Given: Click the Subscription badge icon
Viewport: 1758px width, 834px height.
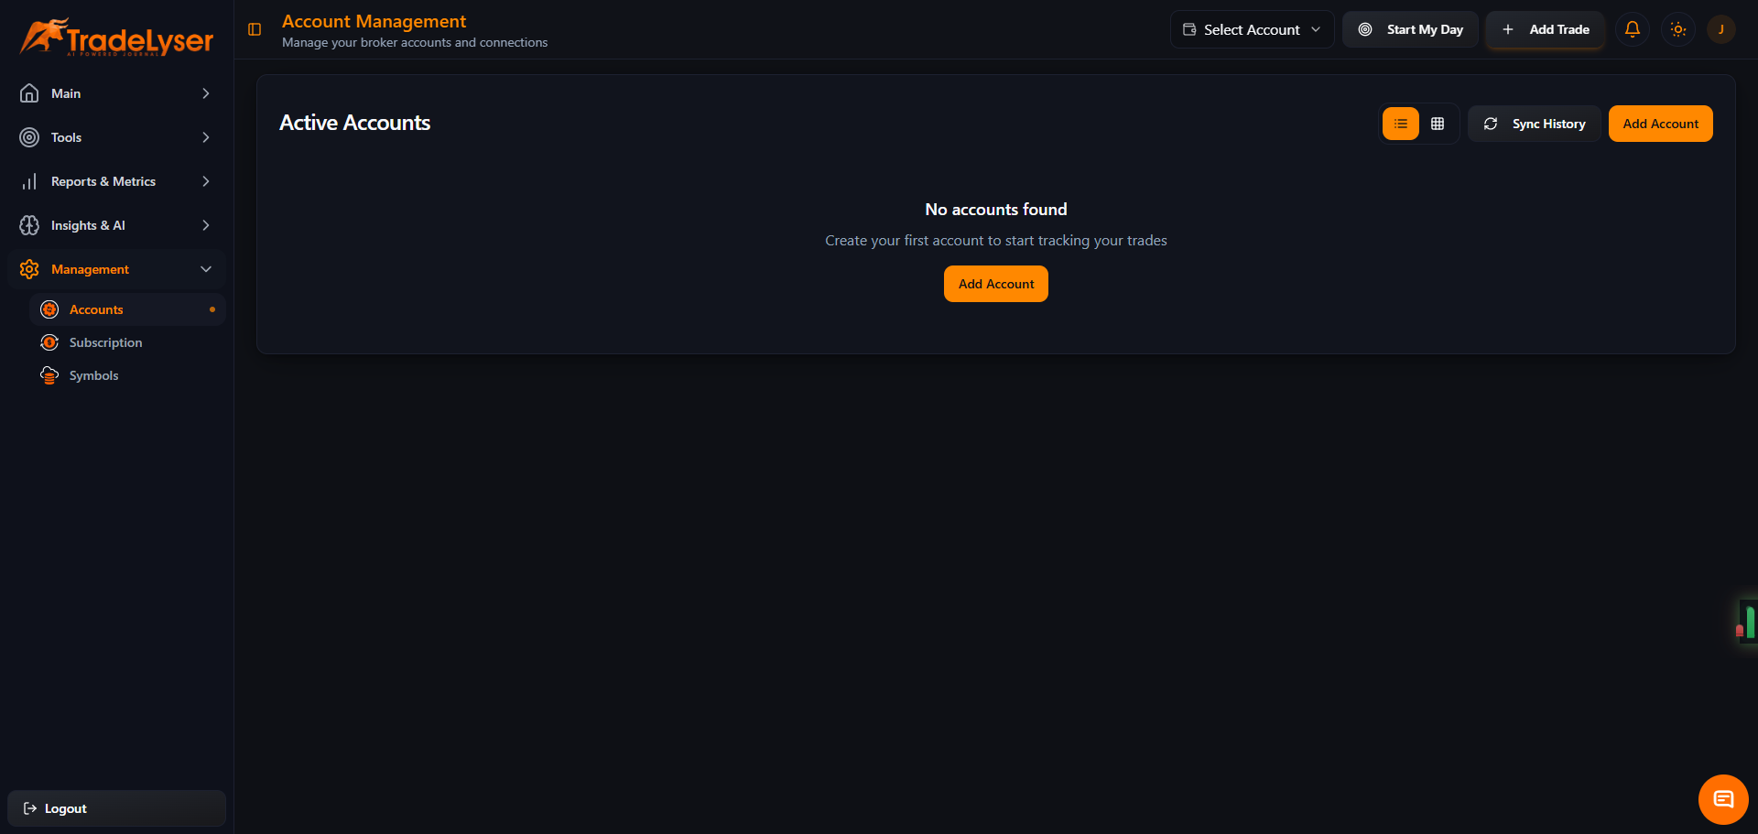Looking at the screenshot, I should tap(49, 342).
